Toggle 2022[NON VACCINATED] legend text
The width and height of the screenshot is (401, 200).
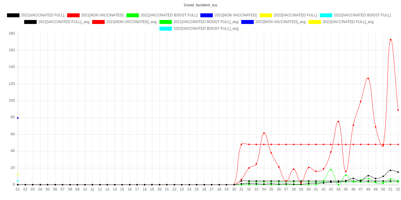click(235, 15)
